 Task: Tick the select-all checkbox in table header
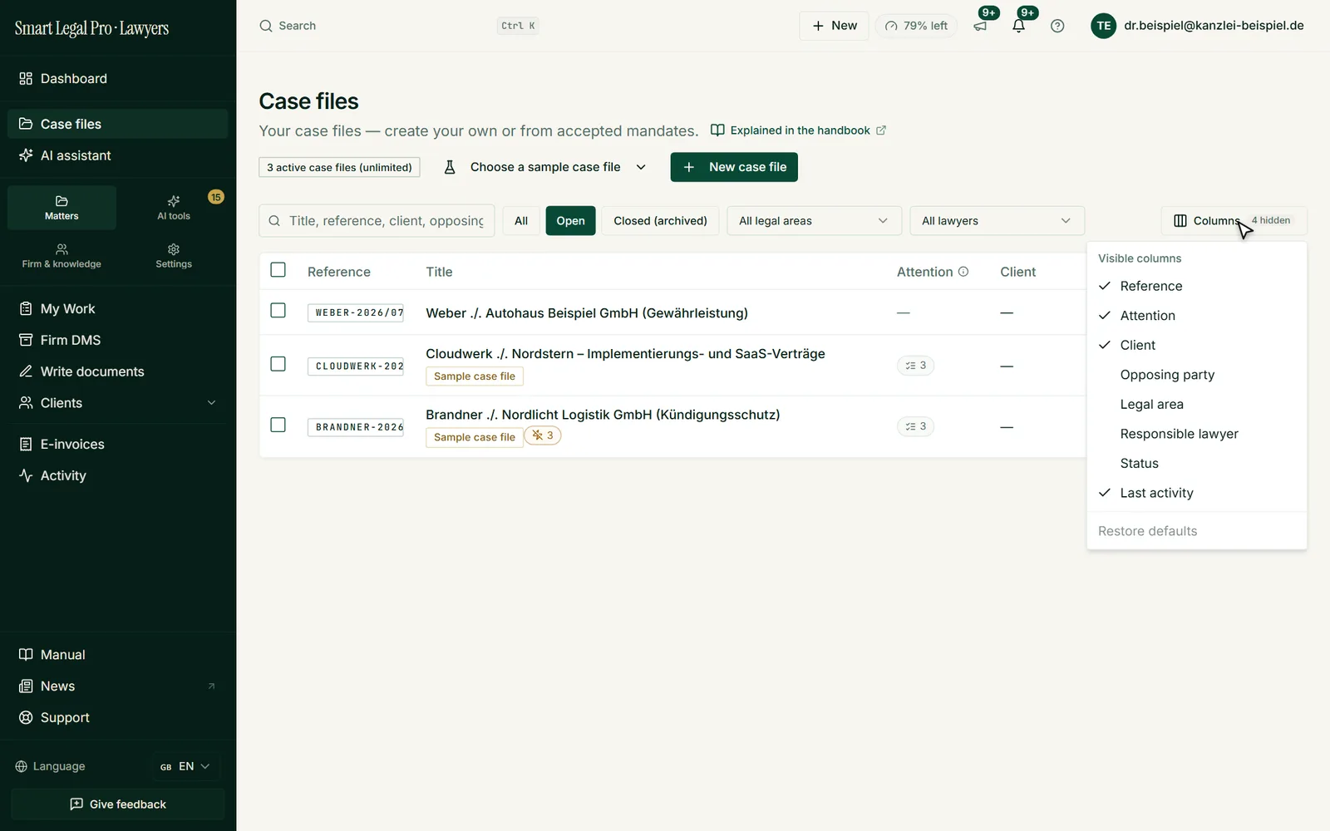click(278, 270)
